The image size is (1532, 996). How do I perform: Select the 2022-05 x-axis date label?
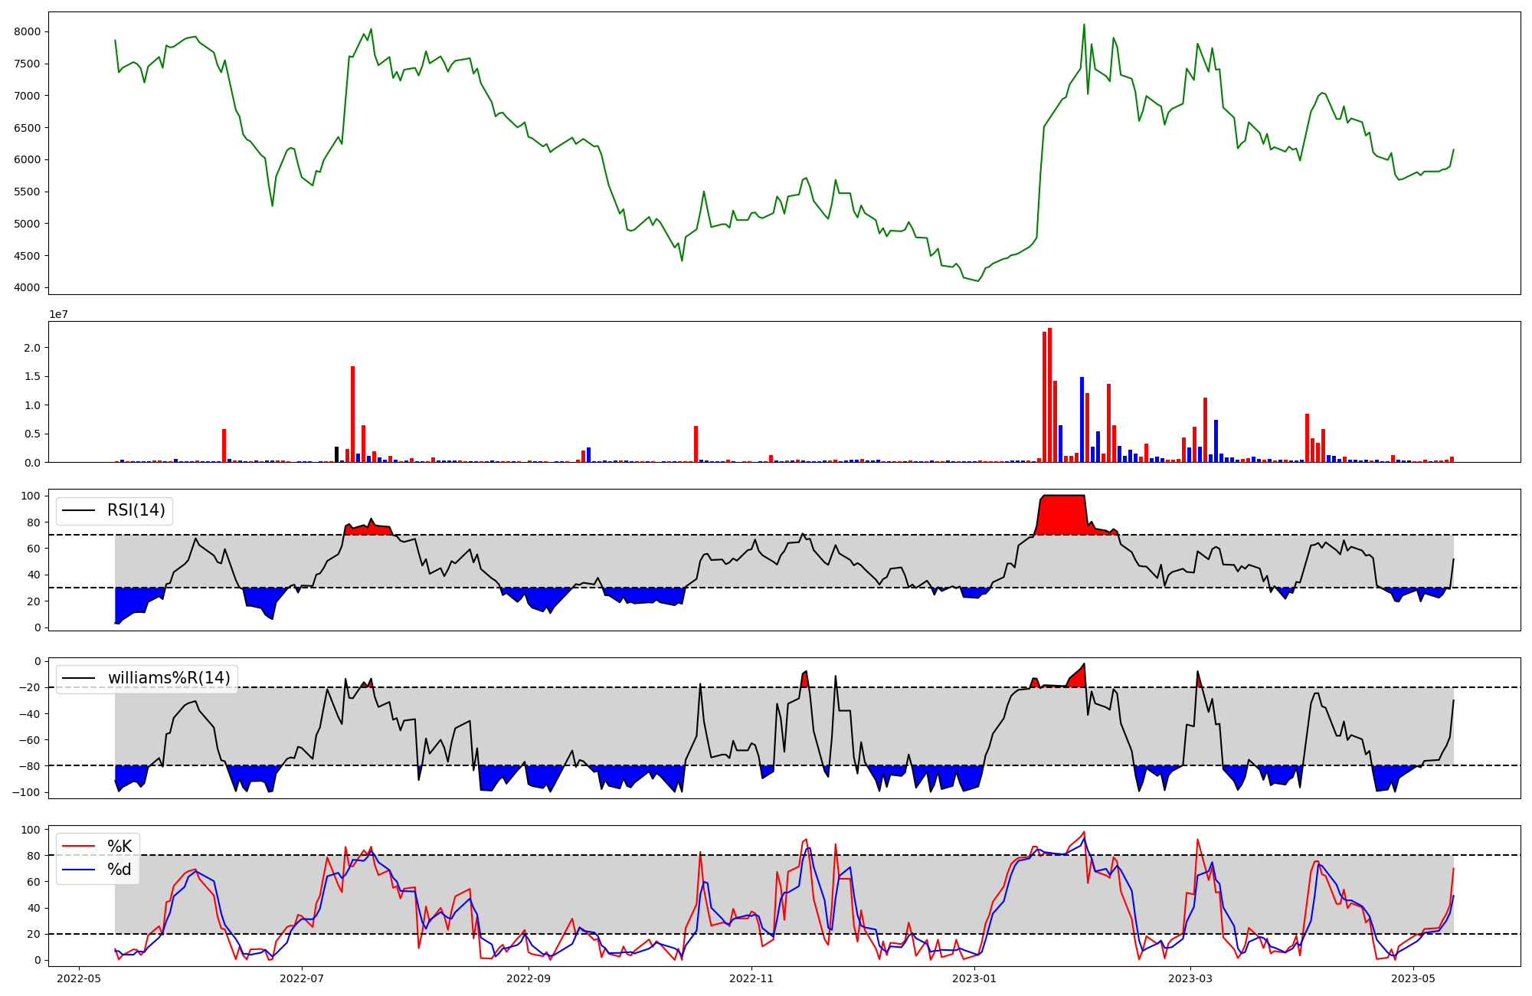coord(79,978)
